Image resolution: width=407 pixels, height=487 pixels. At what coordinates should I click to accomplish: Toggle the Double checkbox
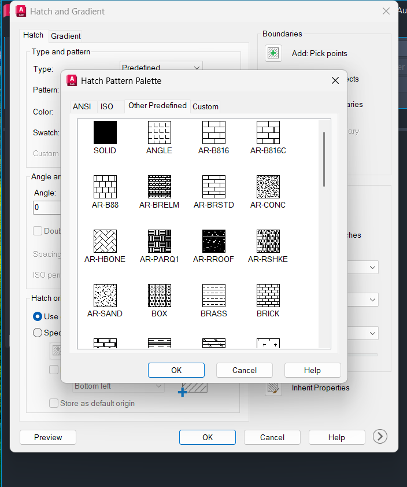coord(38,231)
